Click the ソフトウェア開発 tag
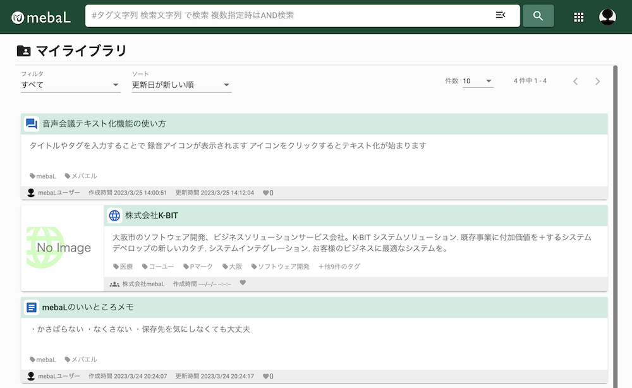The width and height of the screenshot is (632, 388). coord(280,266)
